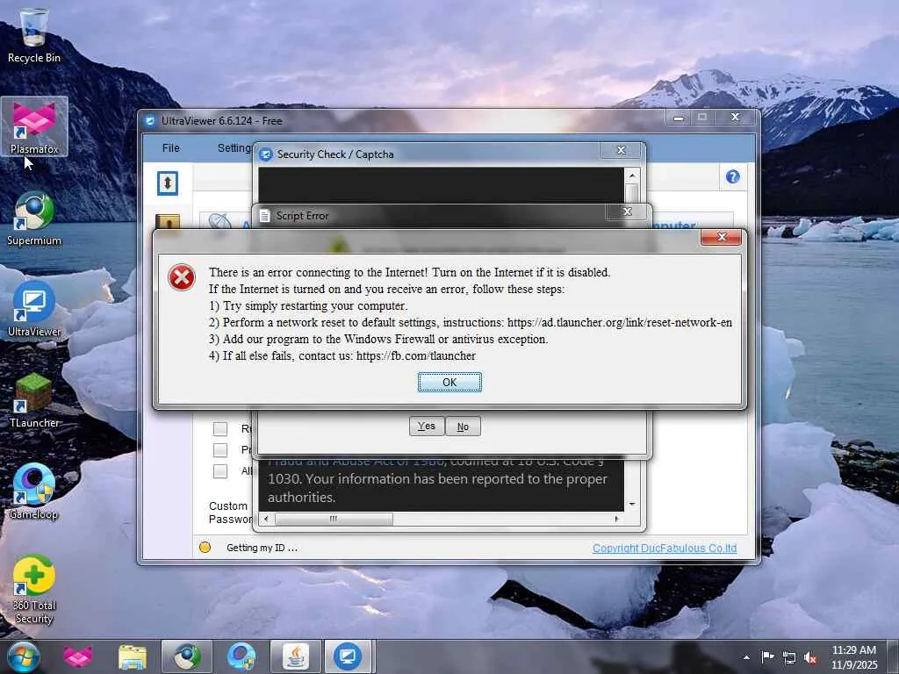
Task: Open UltraViewer help question mark icon
Action: pyautogui.click(x=732, y=177)
